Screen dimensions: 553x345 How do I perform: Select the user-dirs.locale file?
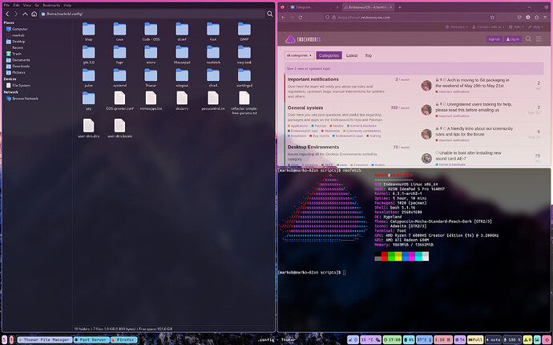(119, 128)
